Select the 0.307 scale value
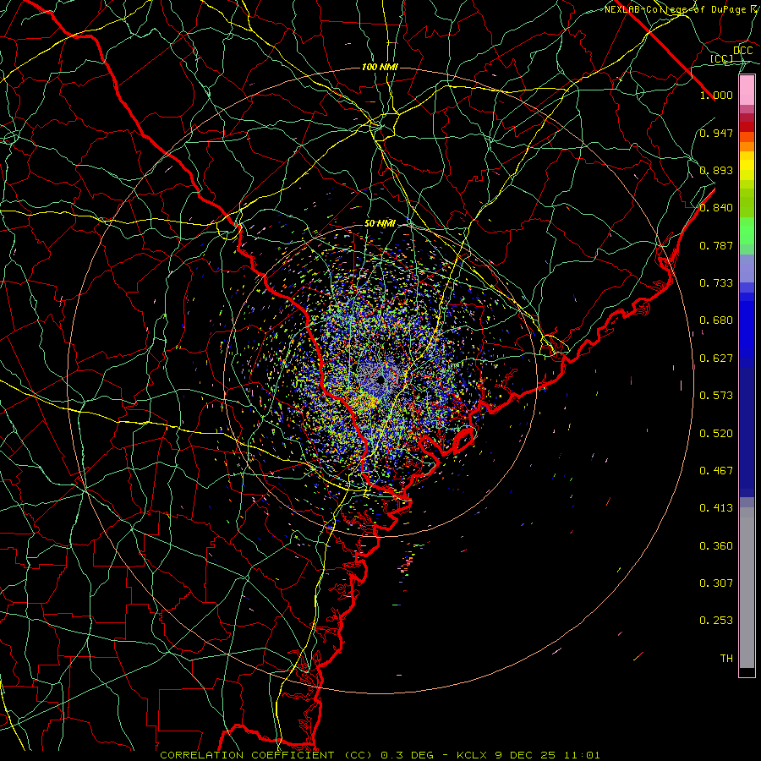 point(716,583)
